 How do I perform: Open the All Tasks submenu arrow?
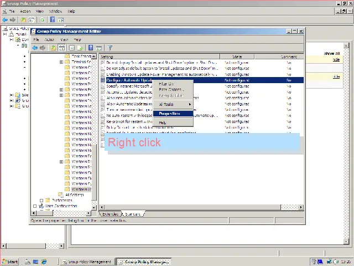(x=190, y=104)
